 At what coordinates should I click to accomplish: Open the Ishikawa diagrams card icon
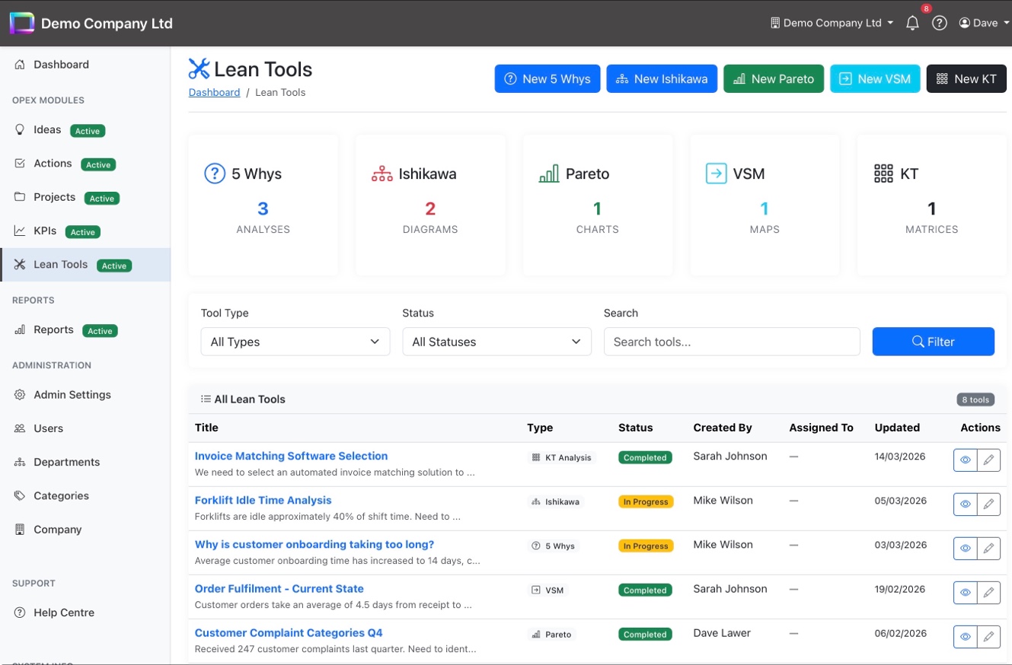pos(381,173)
